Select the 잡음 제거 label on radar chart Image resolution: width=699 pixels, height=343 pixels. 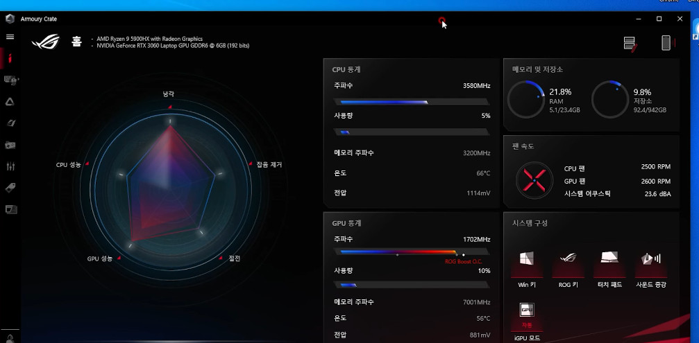tap(269, 164)
